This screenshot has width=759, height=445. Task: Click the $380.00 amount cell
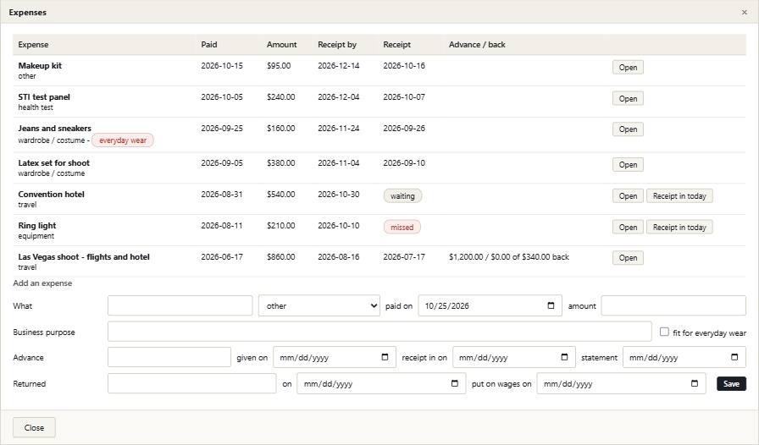(280, 163)
